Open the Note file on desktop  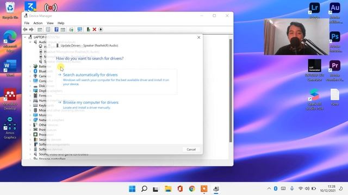335,97
